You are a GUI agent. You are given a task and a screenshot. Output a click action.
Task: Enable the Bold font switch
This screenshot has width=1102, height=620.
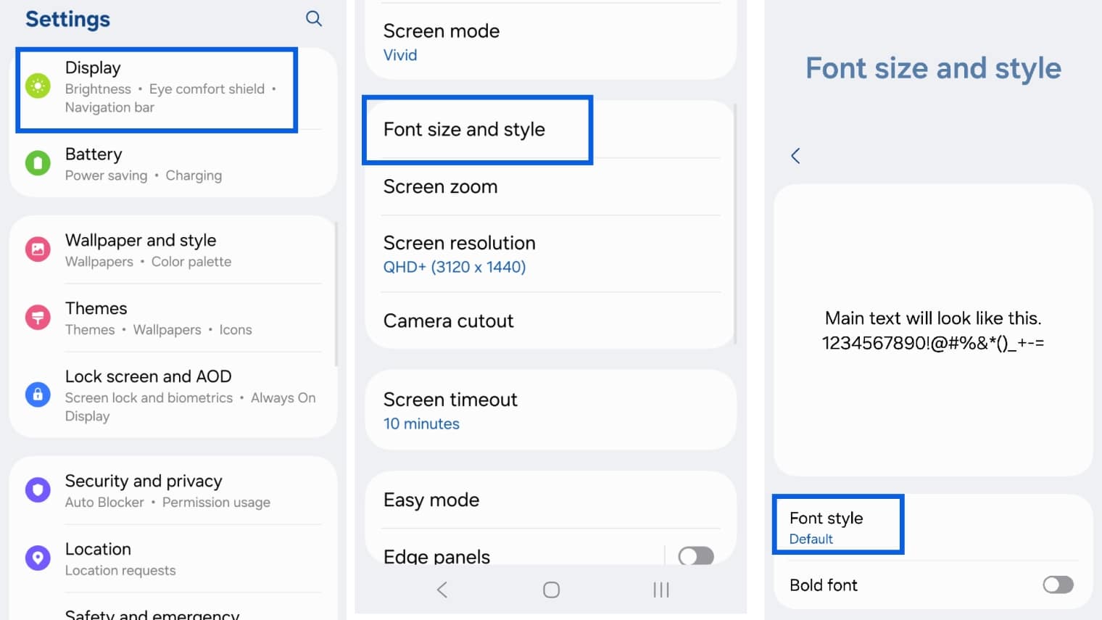click(x=1057, y=584)
